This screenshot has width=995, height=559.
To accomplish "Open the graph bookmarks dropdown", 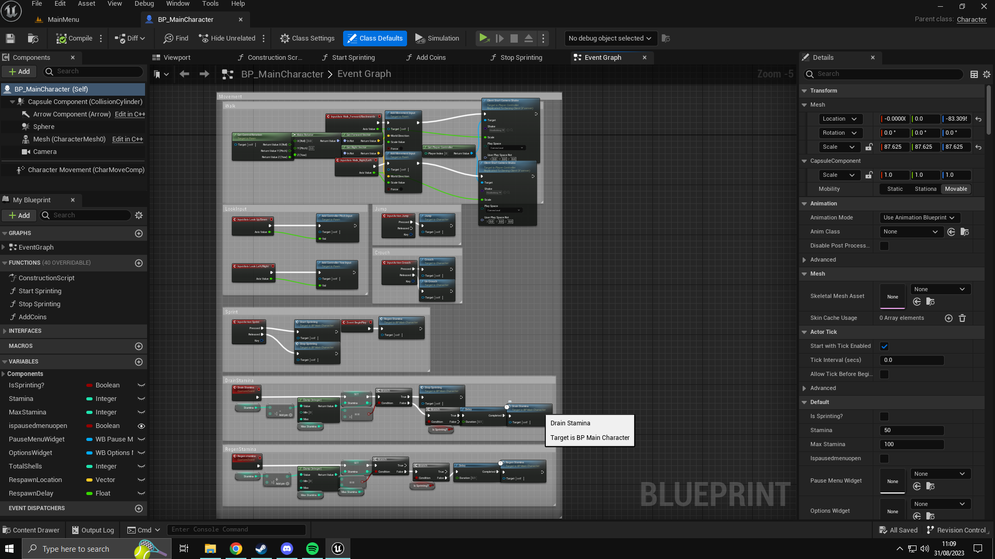I will coord(161,74).
